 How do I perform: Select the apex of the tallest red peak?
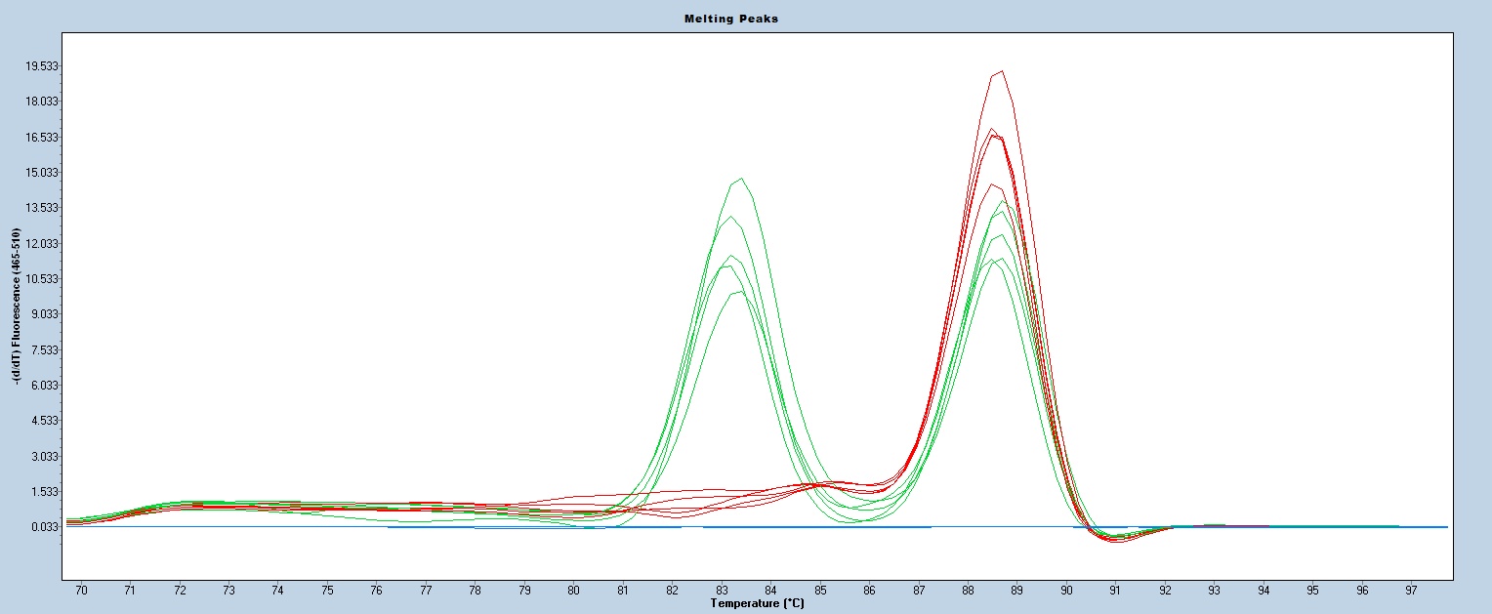(x=1001, y=72)
